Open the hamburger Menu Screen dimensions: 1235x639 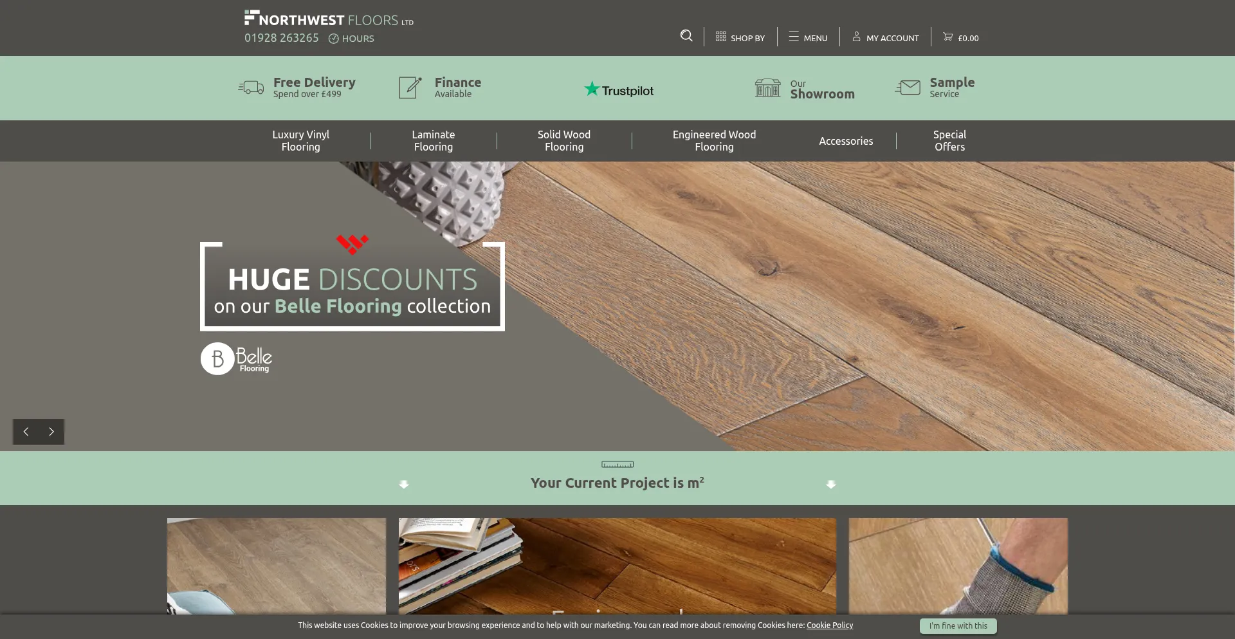click(808, 37)
